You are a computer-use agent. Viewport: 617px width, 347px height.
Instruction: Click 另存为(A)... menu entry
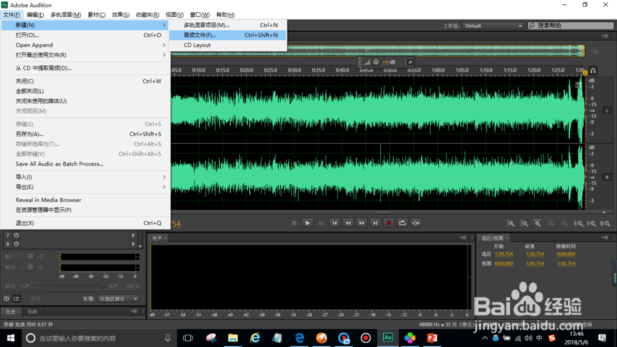pyautogui.click(x=86, y=134)
